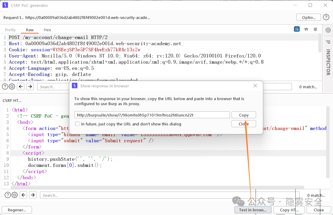This screenshot has width=333, height=215.
Task: Switch to the Raw tab
Action: pyautogui.click(x=30, y=30)
